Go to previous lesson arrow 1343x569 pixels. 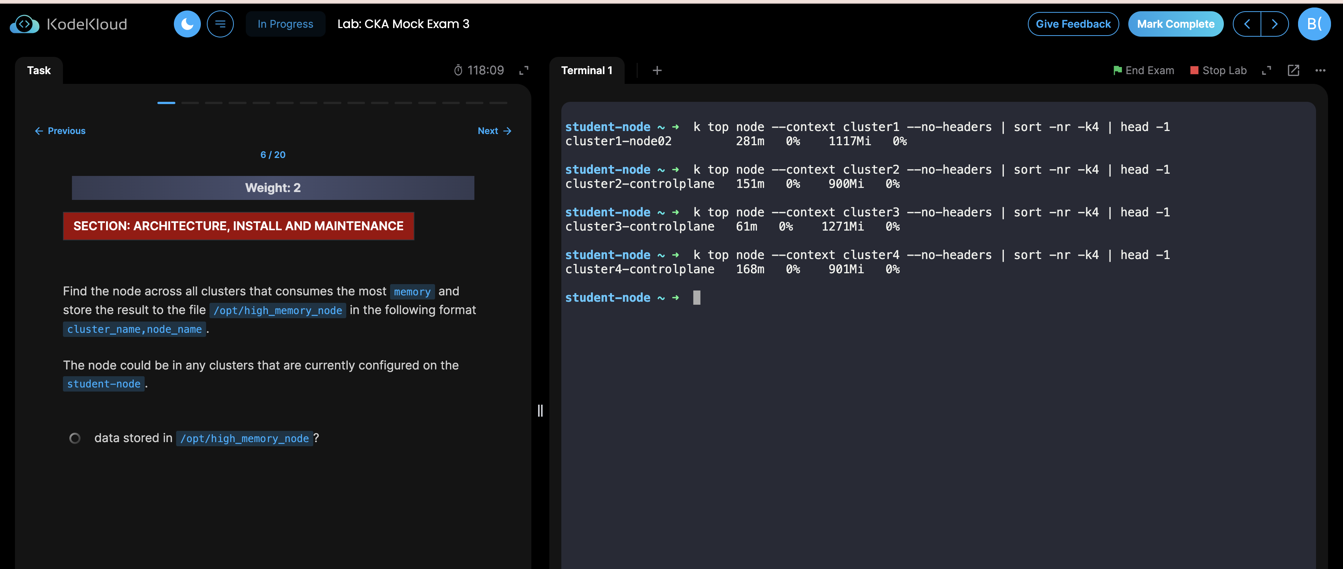pyautogui.click(x=1247, y=24)
